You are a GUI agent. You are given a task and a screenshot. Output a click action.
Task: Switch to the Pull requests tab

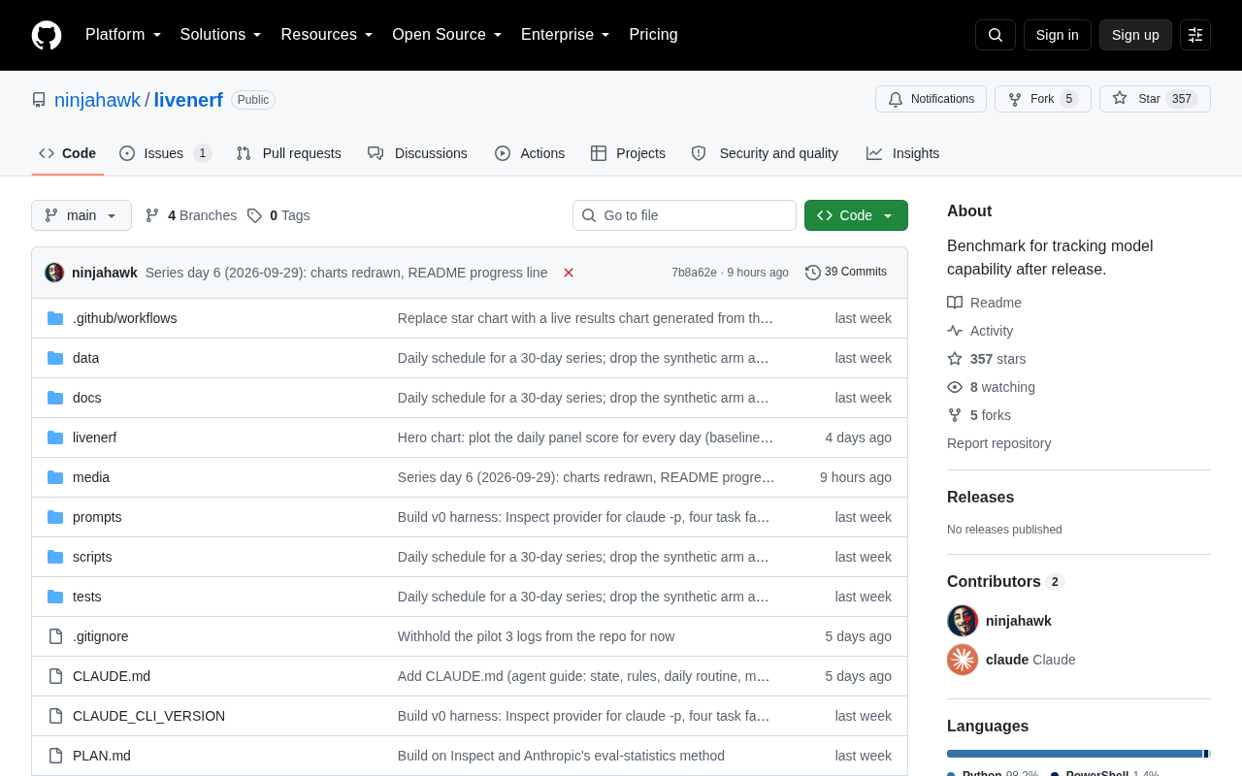[288, 153]
